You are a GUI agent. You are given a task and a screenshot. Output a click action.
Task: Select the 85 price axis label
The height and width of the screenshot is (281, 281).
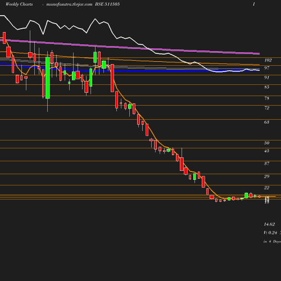coord(266,87)
